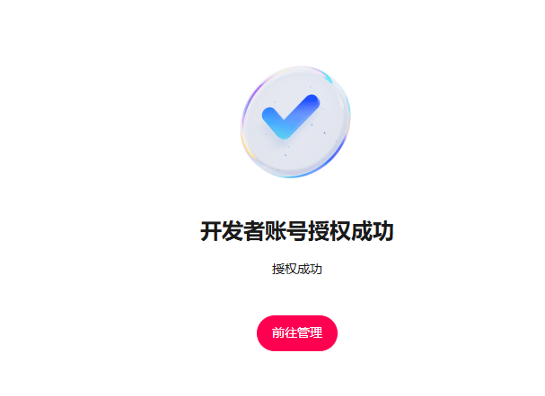Click 前往 text on the red button

(285, 333)
